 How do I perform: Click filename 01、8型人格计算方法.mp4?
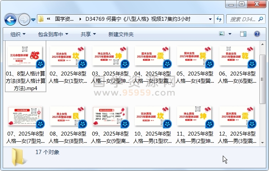click(x=25, y=81)
